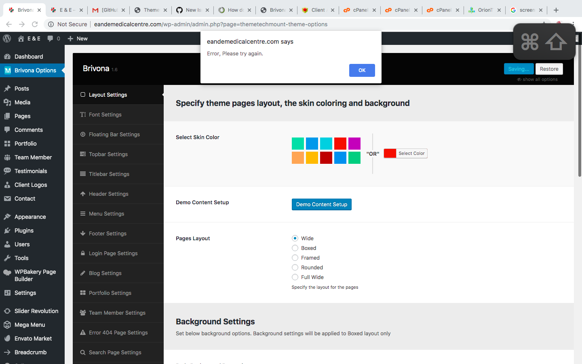Click the Tools wrench icon
The height and width of the screenshot is (364, 582).
7,258
